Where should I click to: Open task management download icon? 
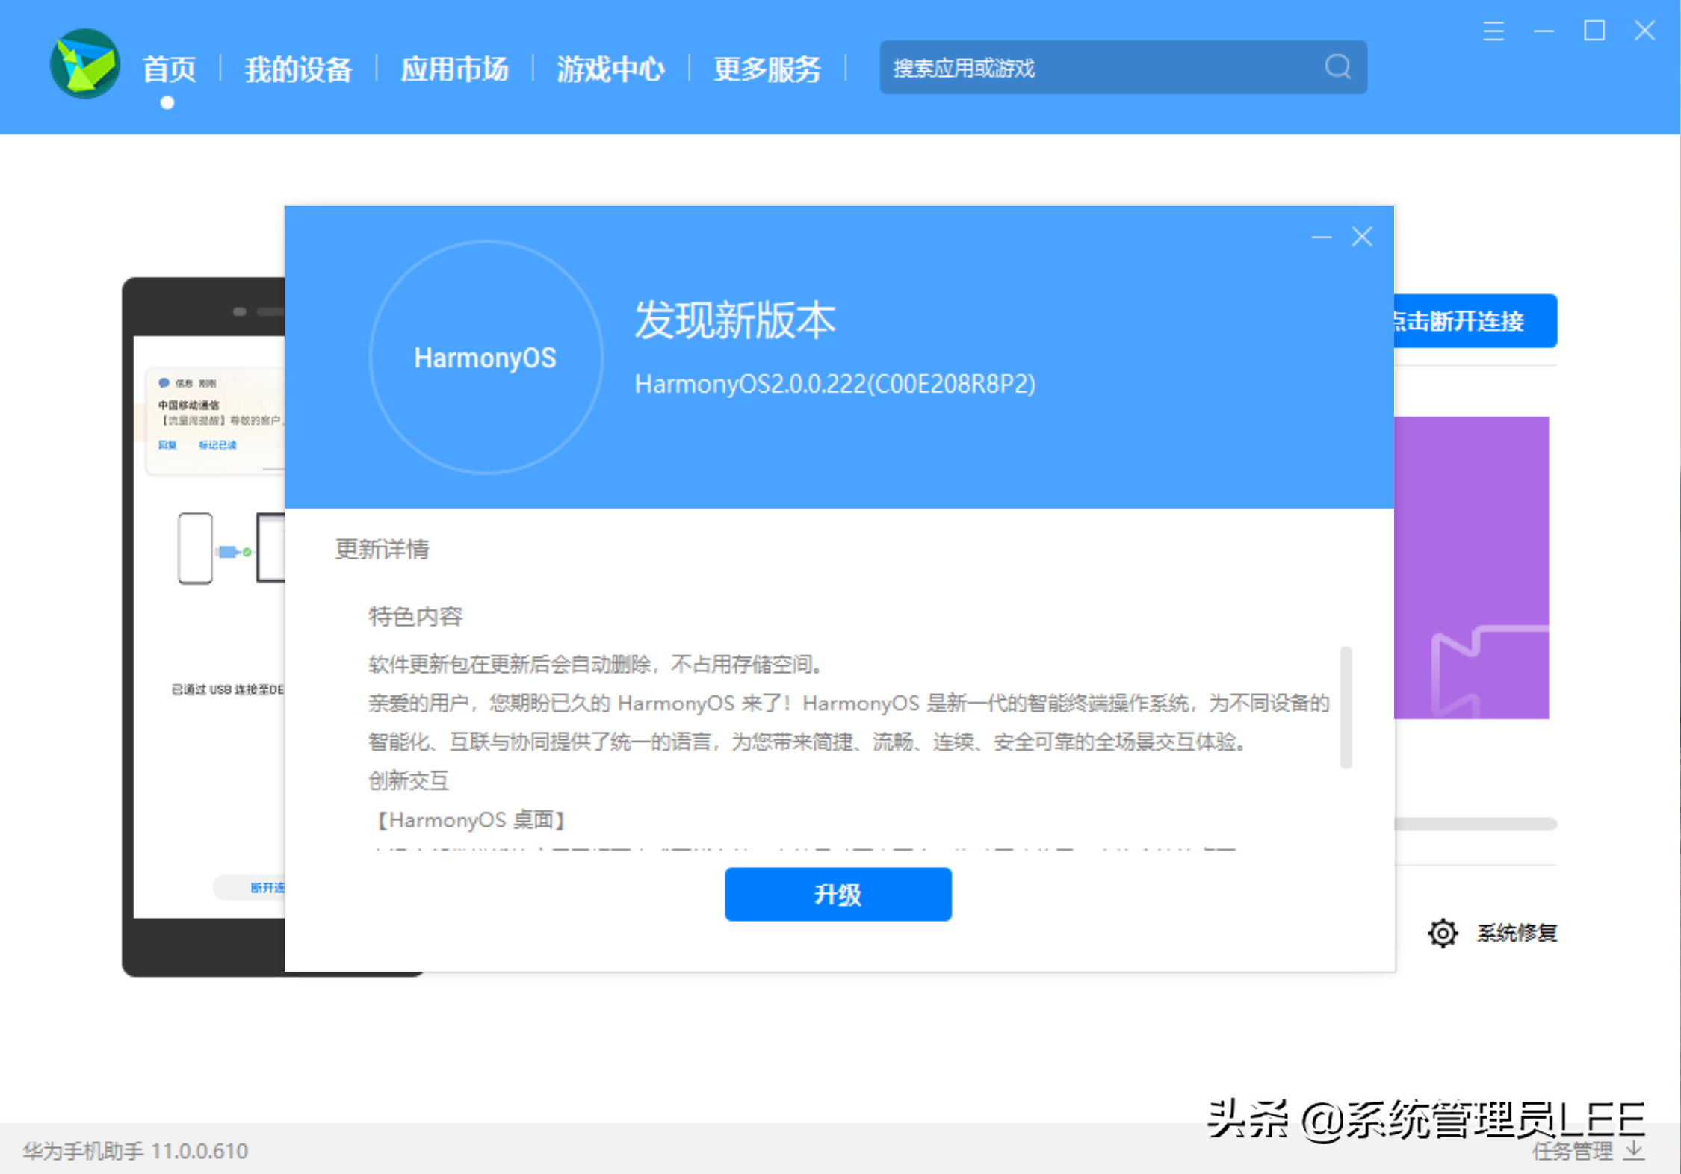pos(1634,1150)
